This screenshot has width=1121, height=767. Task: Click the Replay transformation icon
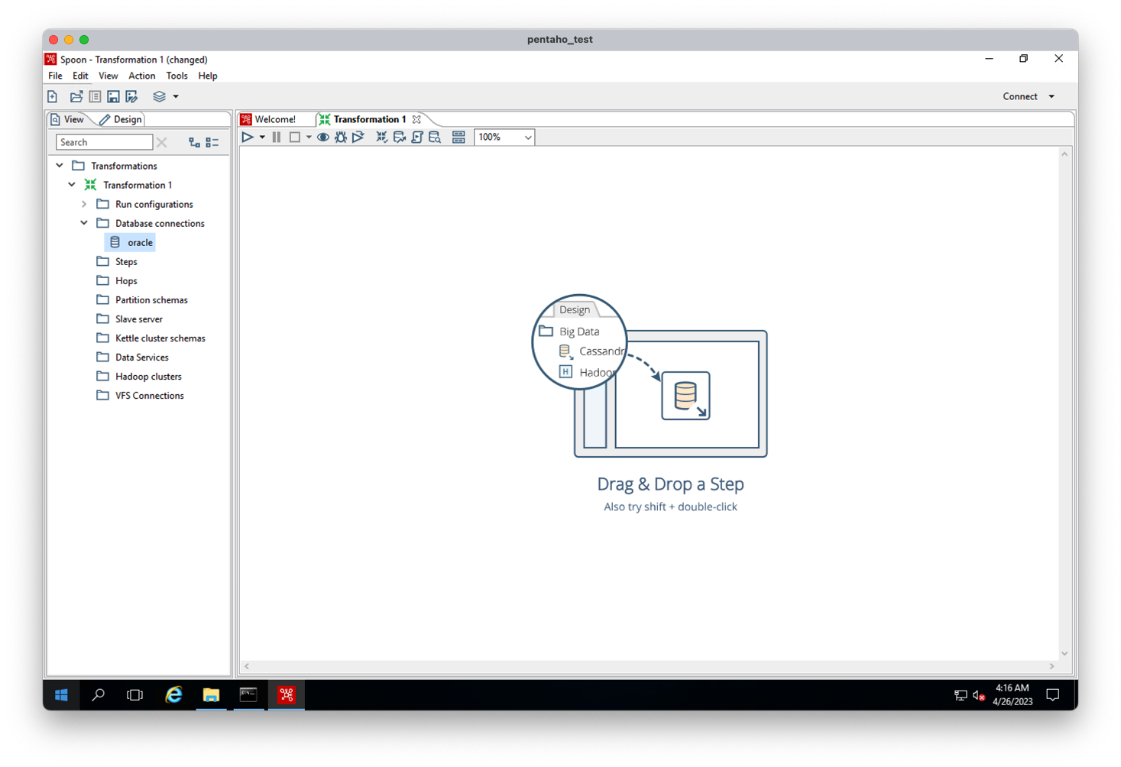tap(358, 138)
